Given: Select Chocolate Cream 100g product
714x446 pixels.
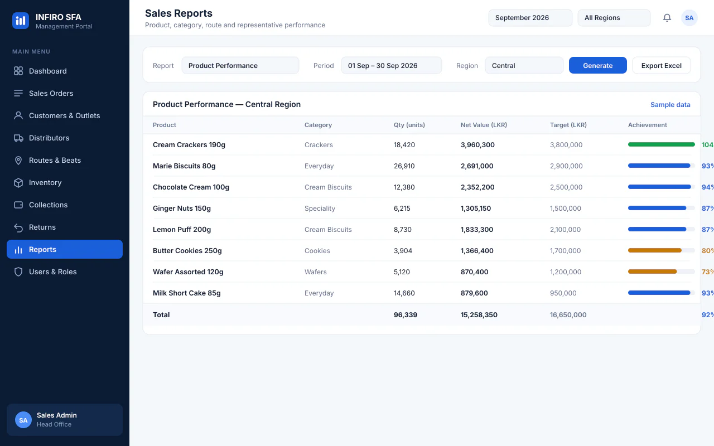Looking at the screenshot, I should point(191,187).
